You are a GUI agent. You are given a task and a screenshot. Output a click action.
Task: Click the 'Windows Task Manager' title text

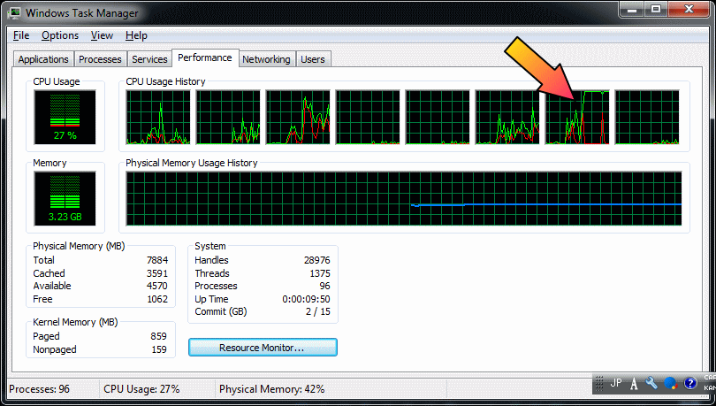[81, 13]
